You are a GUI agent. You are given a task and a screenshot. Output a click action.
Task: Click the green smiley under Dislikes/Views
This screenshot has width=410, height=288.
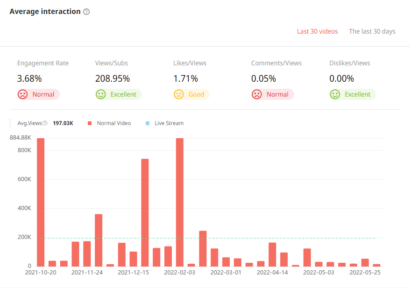pyautogui.click(x=334, y=94)
